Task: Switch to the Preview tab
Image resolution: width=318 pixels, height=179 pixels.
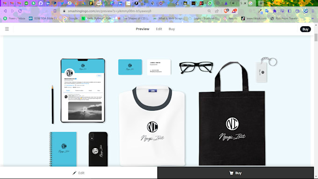Action: [x=143, y=29]
